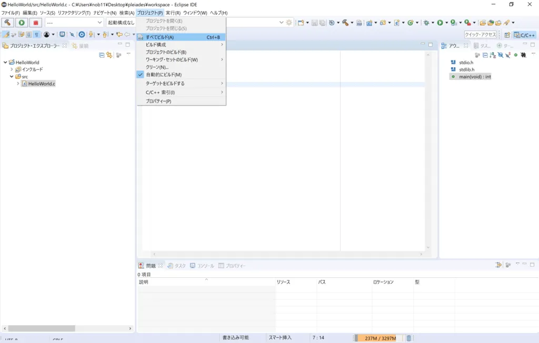Click the green Run launch button
The height and width of the screenshot is (343, 539).
(22, 23)
